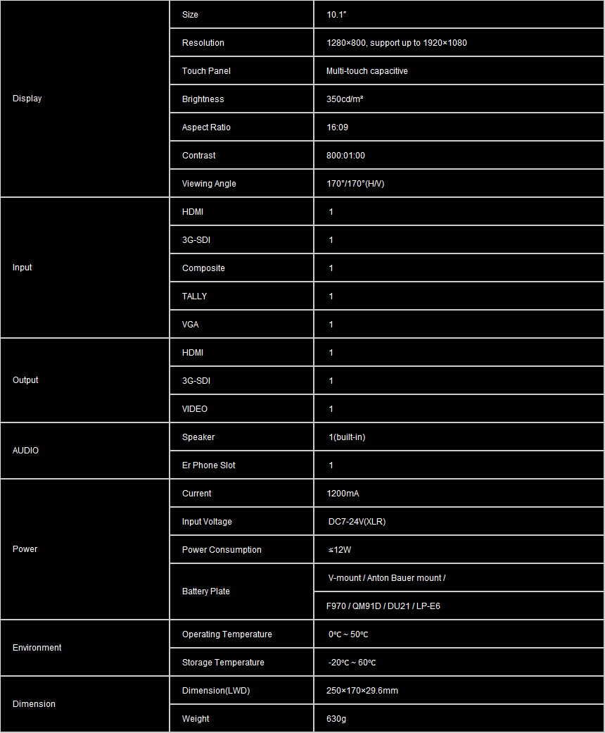
Task: Select the Resolution label cell
Action: (203, 43)
